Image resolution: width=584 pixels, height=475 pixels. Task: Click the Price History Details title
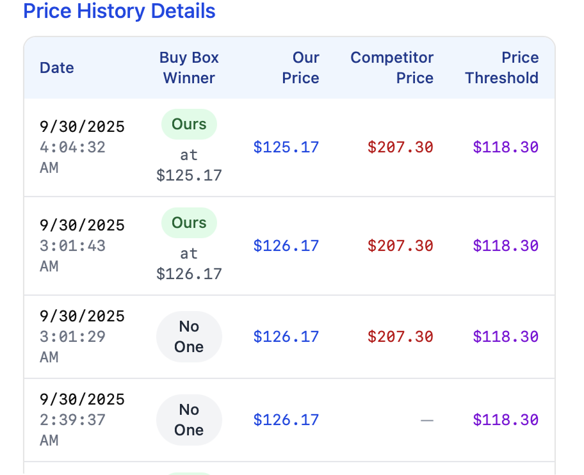(x=119, y=11)
